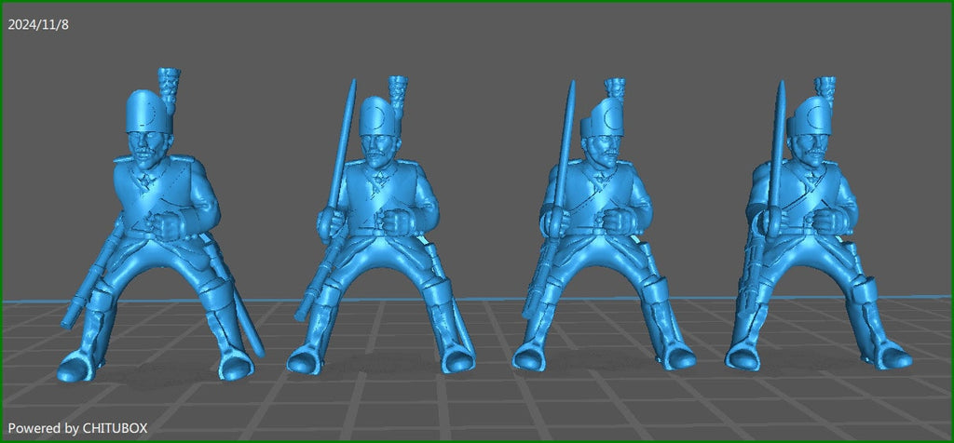Click the third soldier's clenched fist
The height and width of the screenshot is (443, 954).
pos(616,220)
